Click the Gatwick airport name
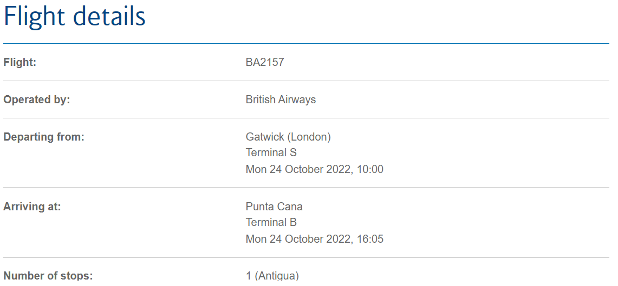The width and height of the screenshot is (618, 286). coord(264,137)
